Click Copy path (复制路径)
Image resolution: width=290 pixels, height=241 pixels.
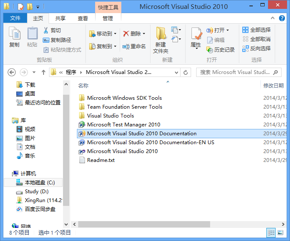click(57, 40)
